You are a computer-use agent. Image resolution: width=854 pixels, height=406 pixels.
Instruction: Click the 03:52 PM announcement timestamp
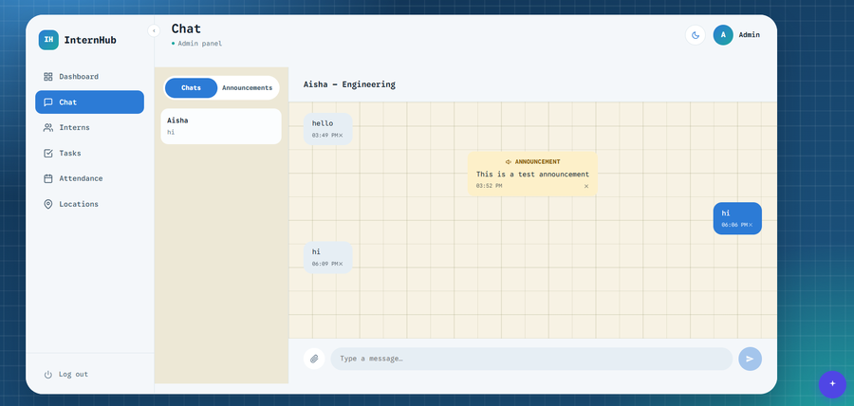(489, 186)
